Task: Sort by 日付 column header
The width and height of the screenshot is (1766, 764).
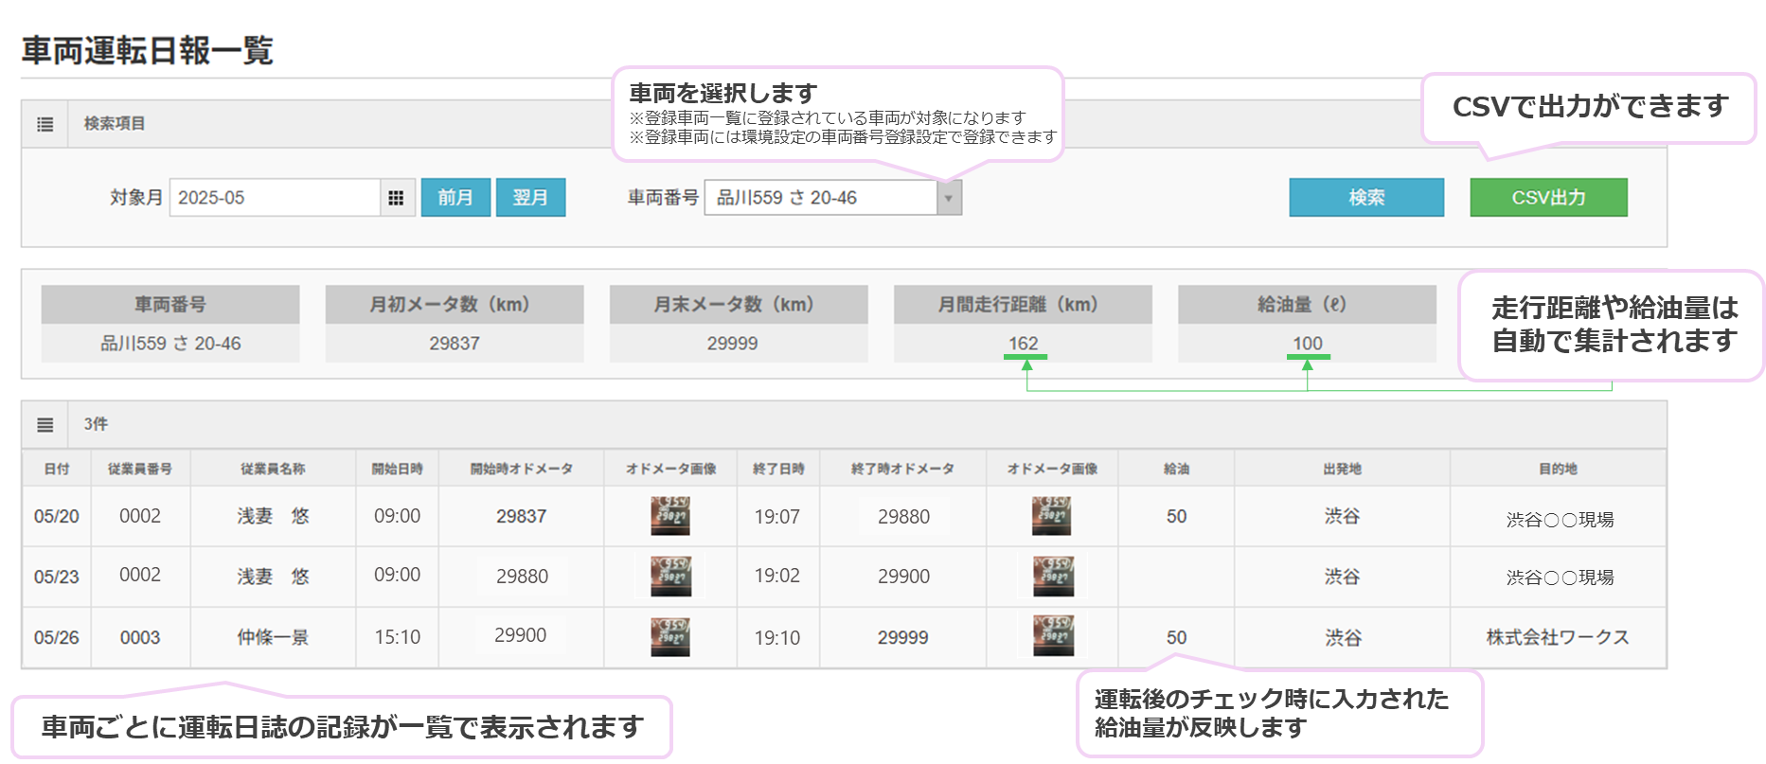Action: (57, 469)
